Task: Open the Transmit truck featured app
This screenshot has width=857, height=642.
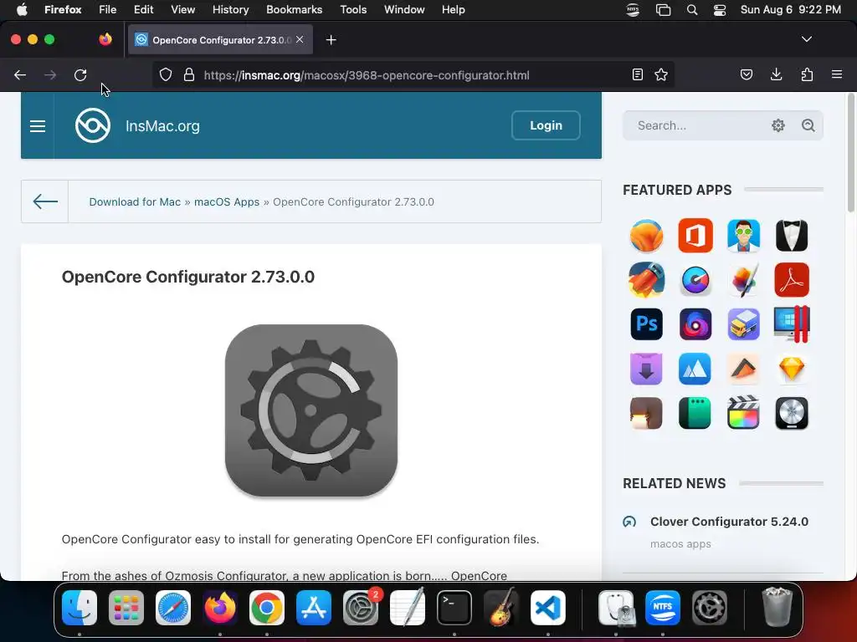Action: (x=743, y=324)
